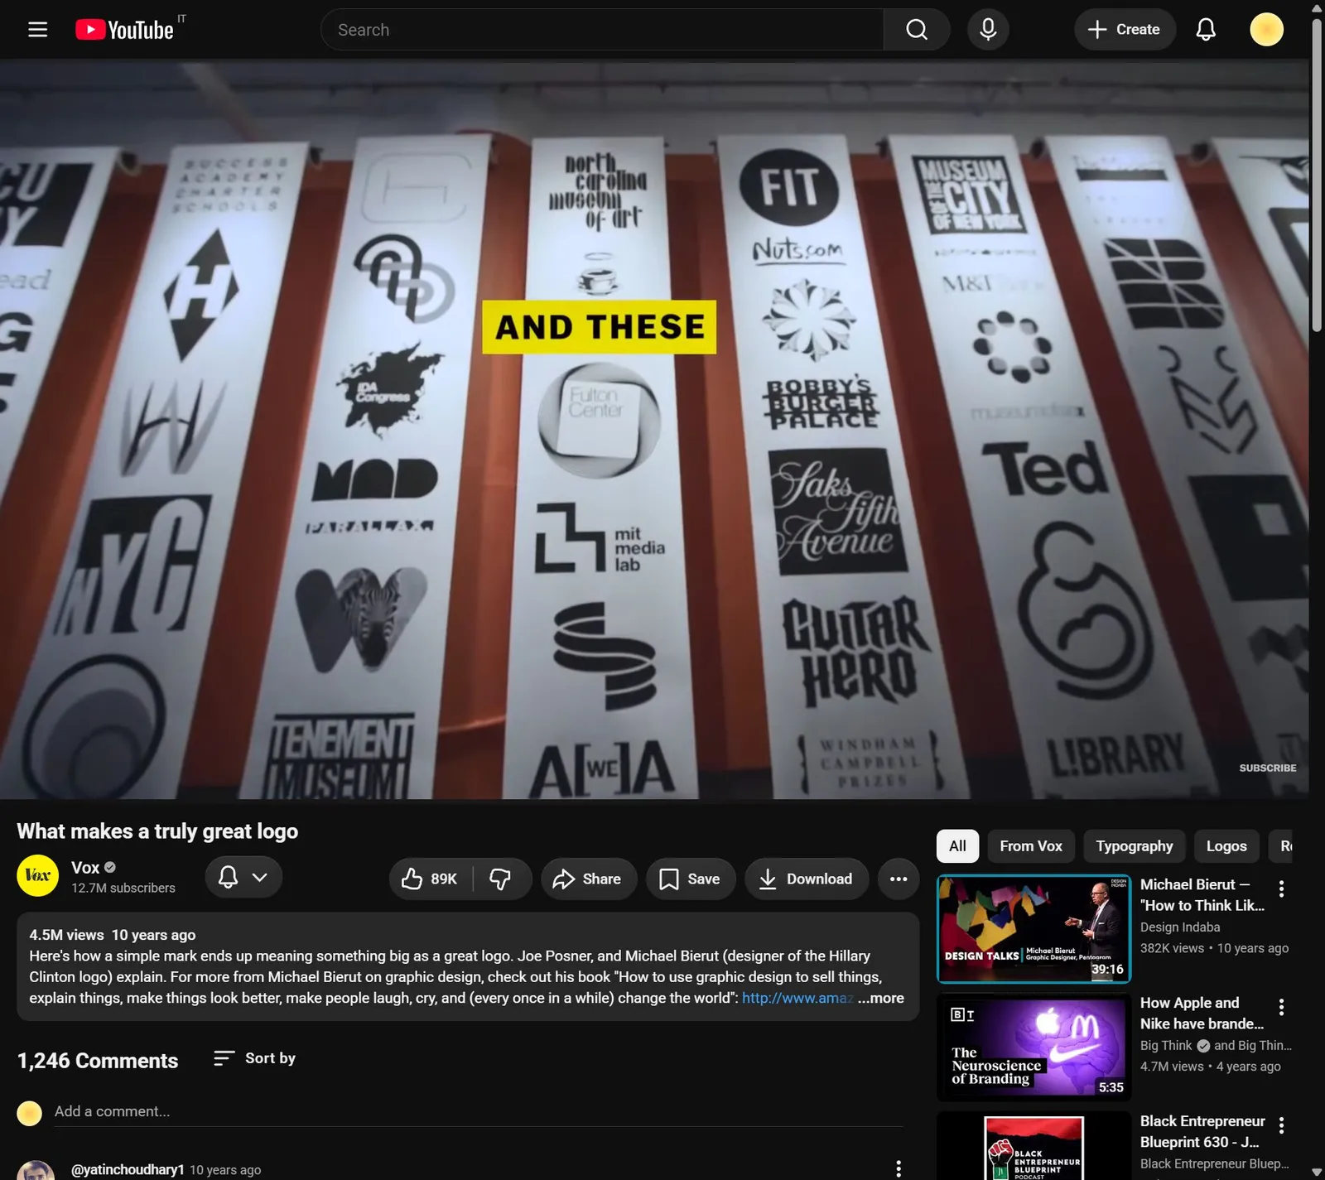
Task: Open the notifications bell in header
Action: (1206, 30)
